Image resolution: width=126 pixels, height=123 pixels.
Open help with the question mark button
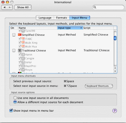tap(115, 111)
